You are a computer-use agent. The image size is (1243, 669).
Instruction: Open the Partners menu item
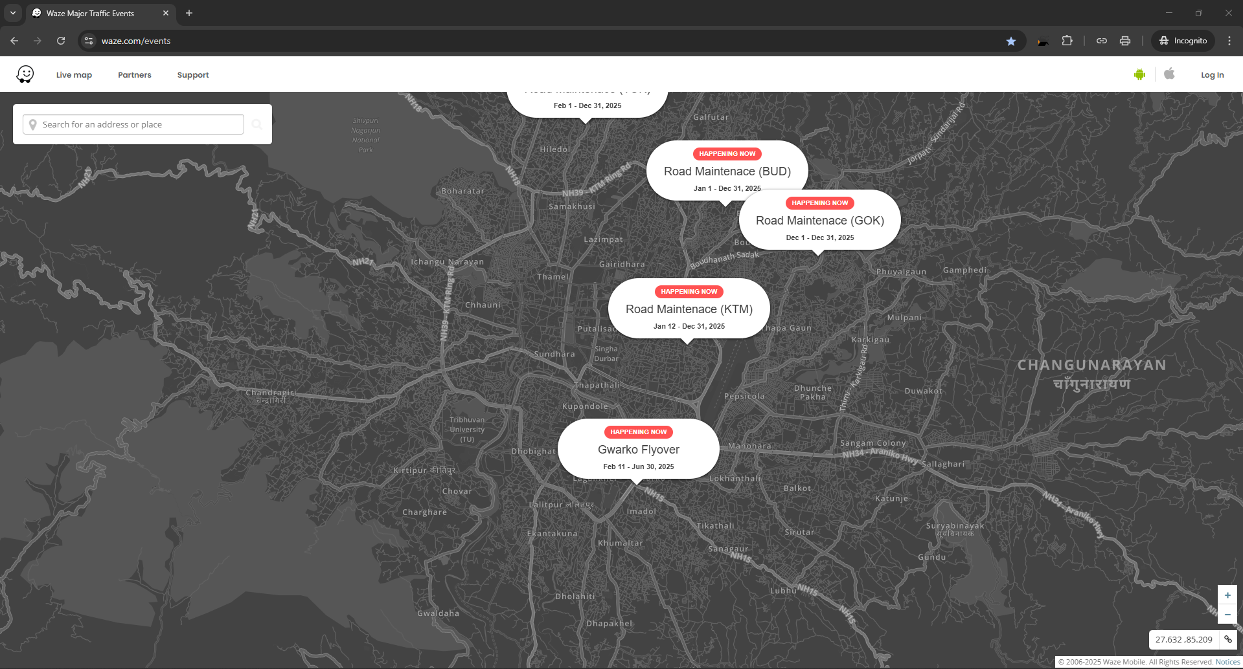[x=134, y=75]
